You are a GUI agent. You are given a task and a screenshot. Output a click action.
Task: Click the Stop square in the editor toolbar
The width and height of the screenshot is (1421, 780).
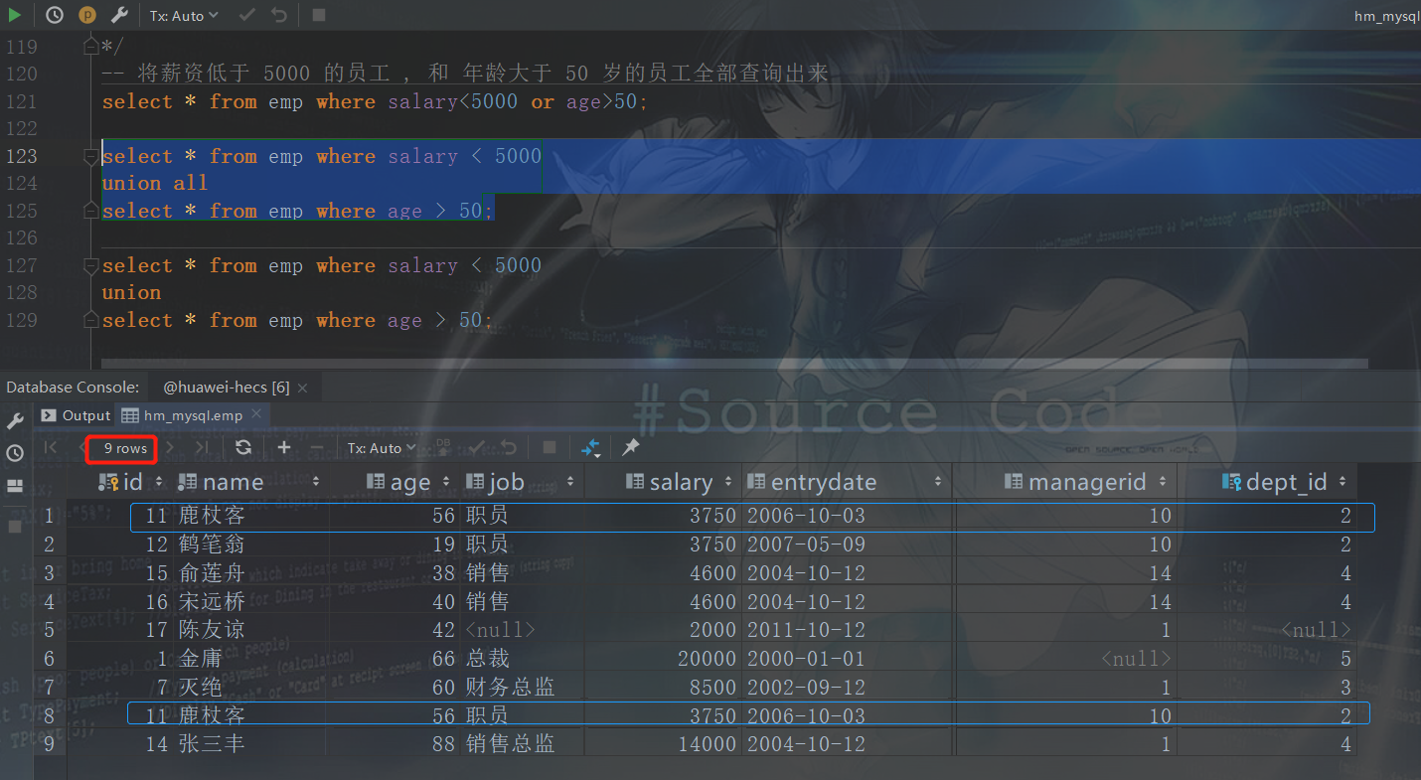point(319,15)
